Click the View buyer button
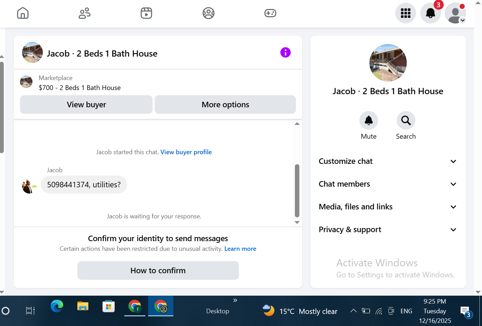 coord(86,105)
